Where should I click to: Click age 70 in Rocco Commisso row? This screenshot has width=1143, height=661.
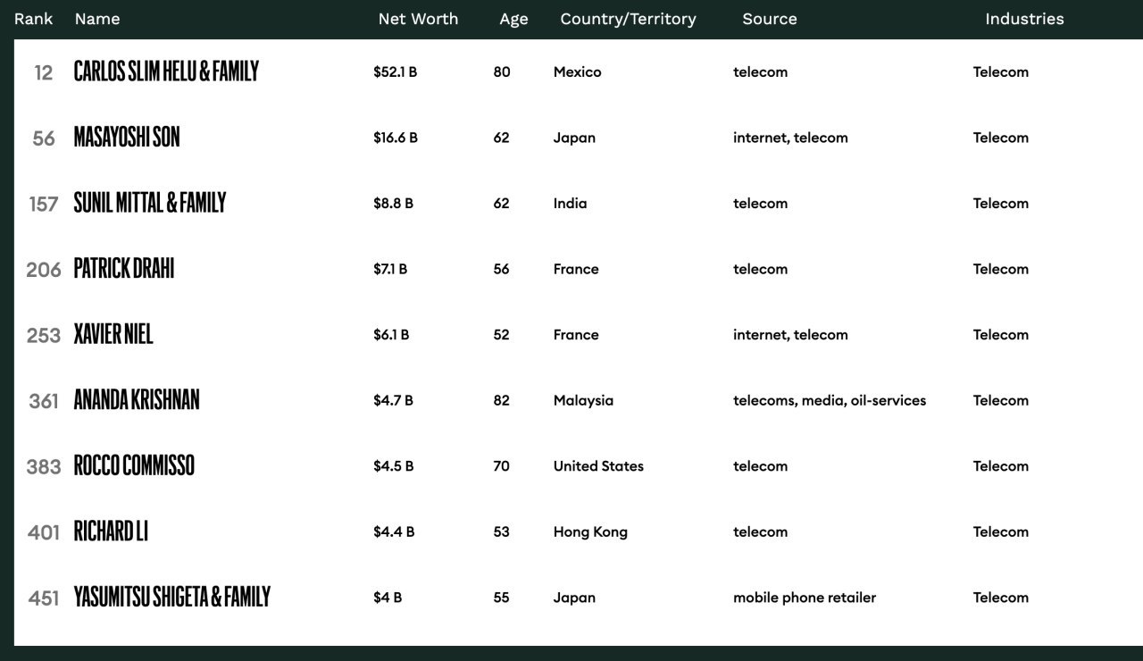click(x=502, y=465)
